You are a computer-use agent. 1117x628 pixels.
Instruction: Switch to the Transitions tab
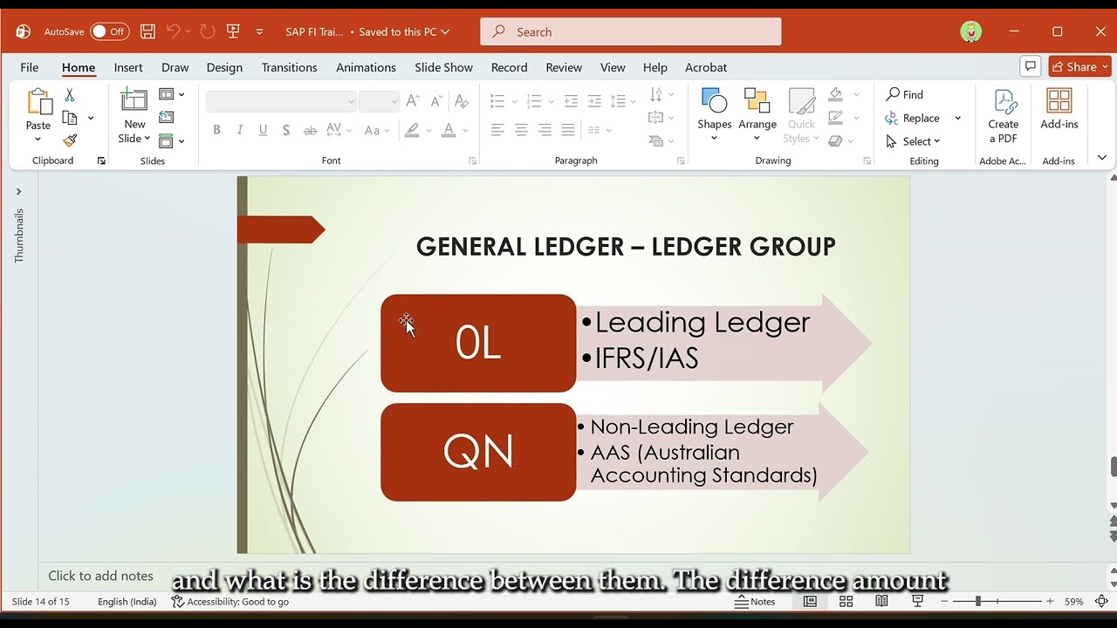[290, 67]
